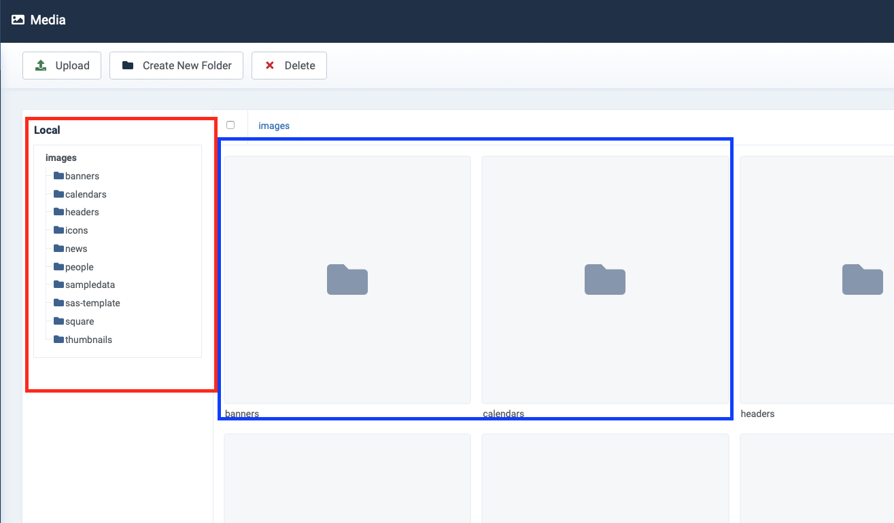Select square folder in the tree

click(80, 321)
